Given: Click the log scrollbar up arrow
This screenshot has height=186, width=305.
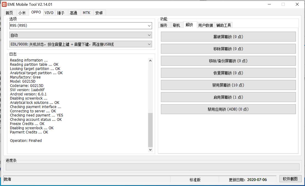Looking at the screenshot, I should pyautogui.click(x=150, y=61).
